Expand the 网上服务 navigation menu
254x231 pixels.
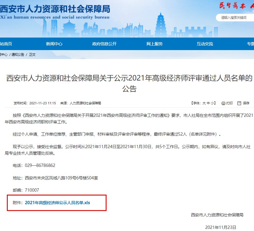point(154,44)
